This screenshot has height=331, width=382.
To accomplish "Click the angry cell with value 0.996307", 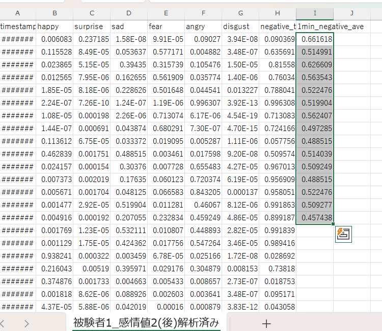I will [203, 103].
